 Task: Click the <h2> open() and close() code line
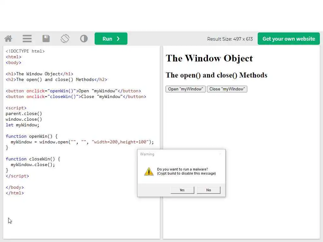(56, 79)
